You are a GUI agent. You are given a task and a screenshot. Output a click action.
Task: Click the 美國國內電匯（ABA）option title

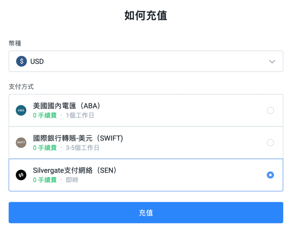67,106
